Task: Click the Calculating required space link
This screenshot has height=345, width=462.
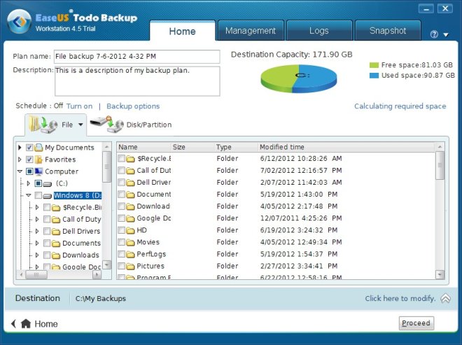Action: click(x=400, y=106)
